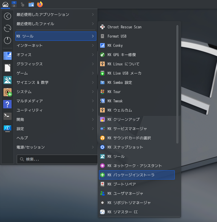The image size is (217, 222).
Task: Click the Chroot Rescue Scan cross icon
Action: (x=102, y=27)
